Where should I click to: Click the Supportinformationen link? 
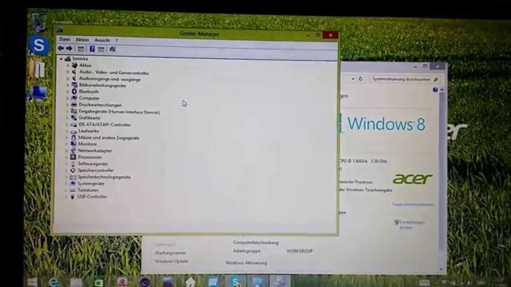(413, 204)
